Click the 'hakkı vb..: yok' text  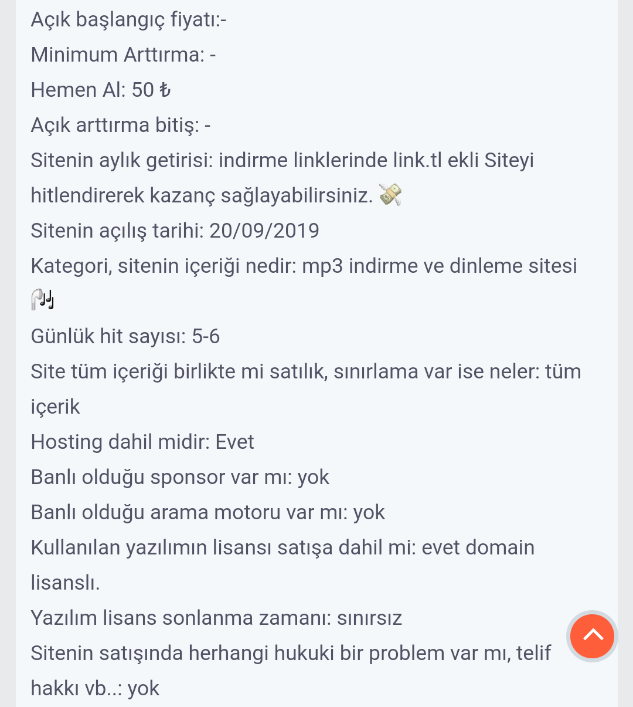pyautogui.click(x=95, y=688)
